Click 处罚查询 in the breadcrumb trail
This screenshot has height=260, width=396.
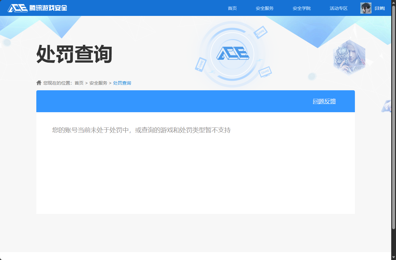click(122, 83)
